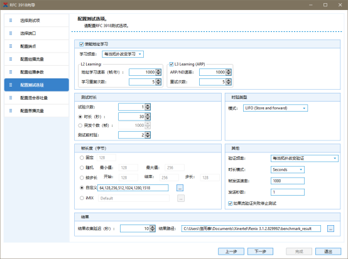Open the Seconds duration mode dropdown
The width and height of the screenshot is (348, 259).
click(288, 170)
